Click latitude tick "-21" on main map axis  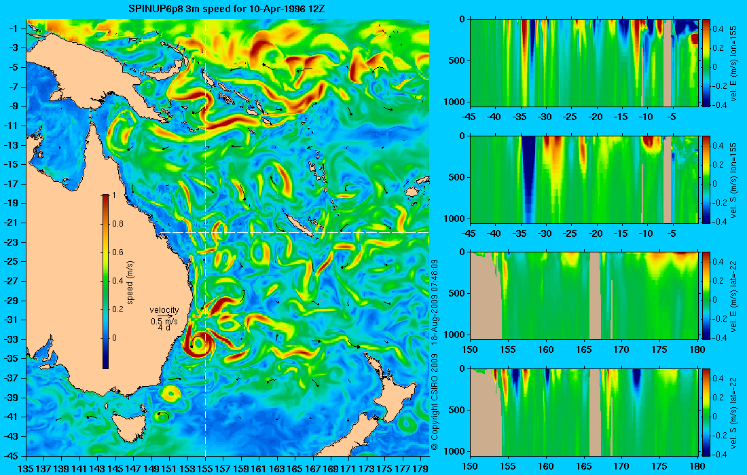tap(11, 223)
